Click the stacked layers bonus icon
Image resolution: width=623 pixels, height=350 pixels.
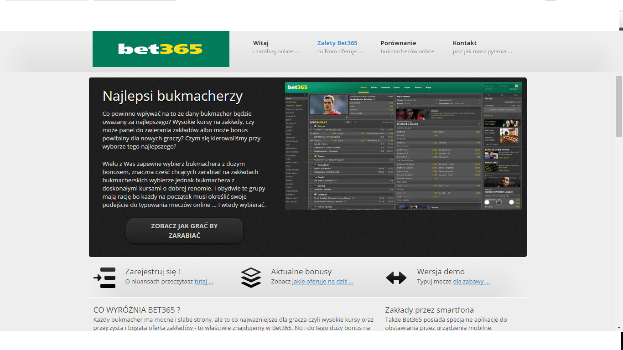251,278
